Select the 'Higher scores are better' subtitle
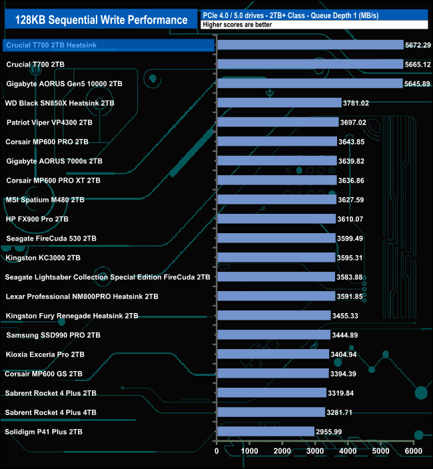Viewport: 433px width, 469px height. click(237, 25)
